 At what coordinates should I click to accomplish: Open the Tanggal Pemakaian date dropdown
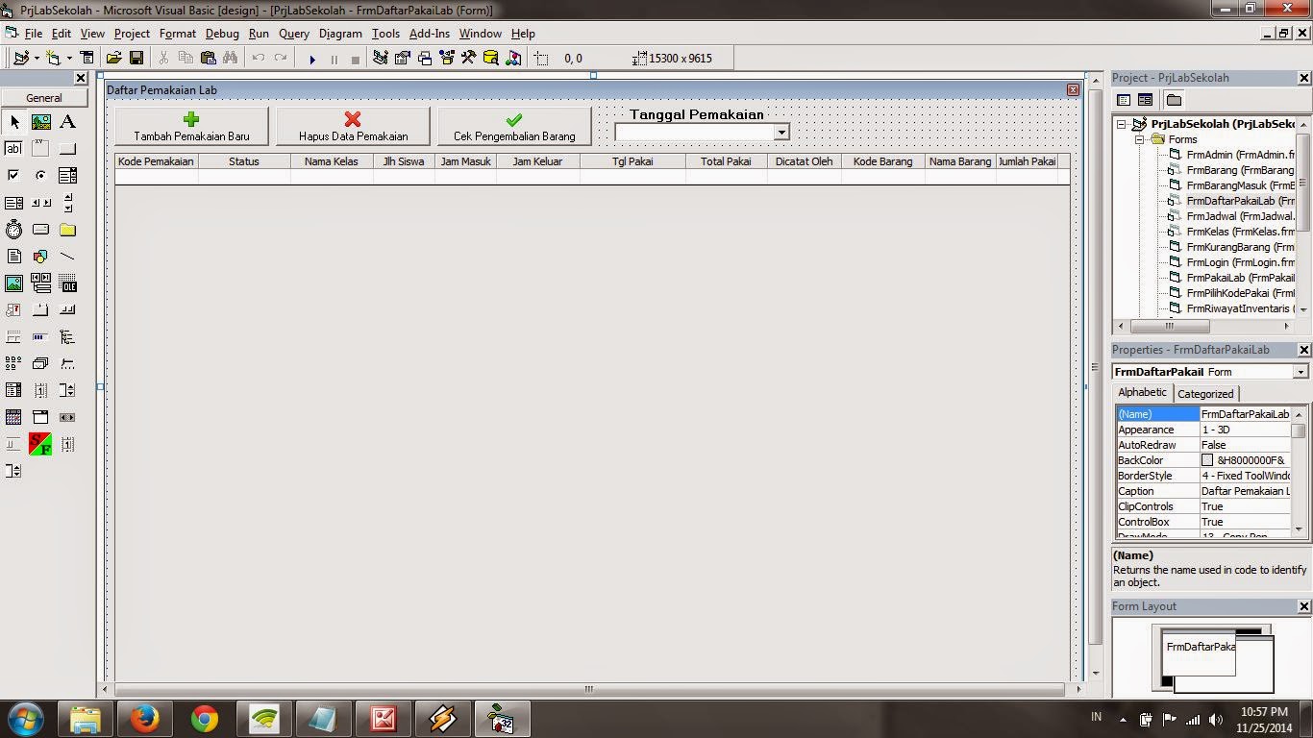[x=781, y=133]
